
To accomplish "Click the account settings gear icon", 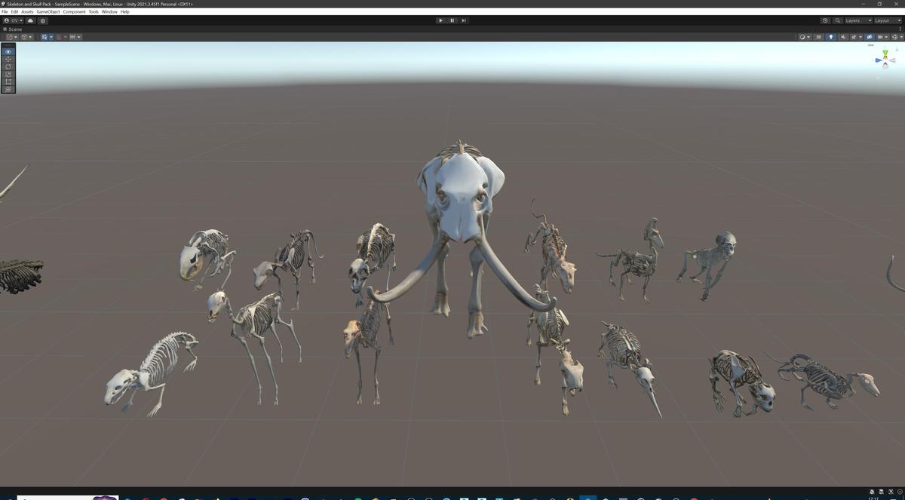I will pyautogui.click(x=43, y=21).
